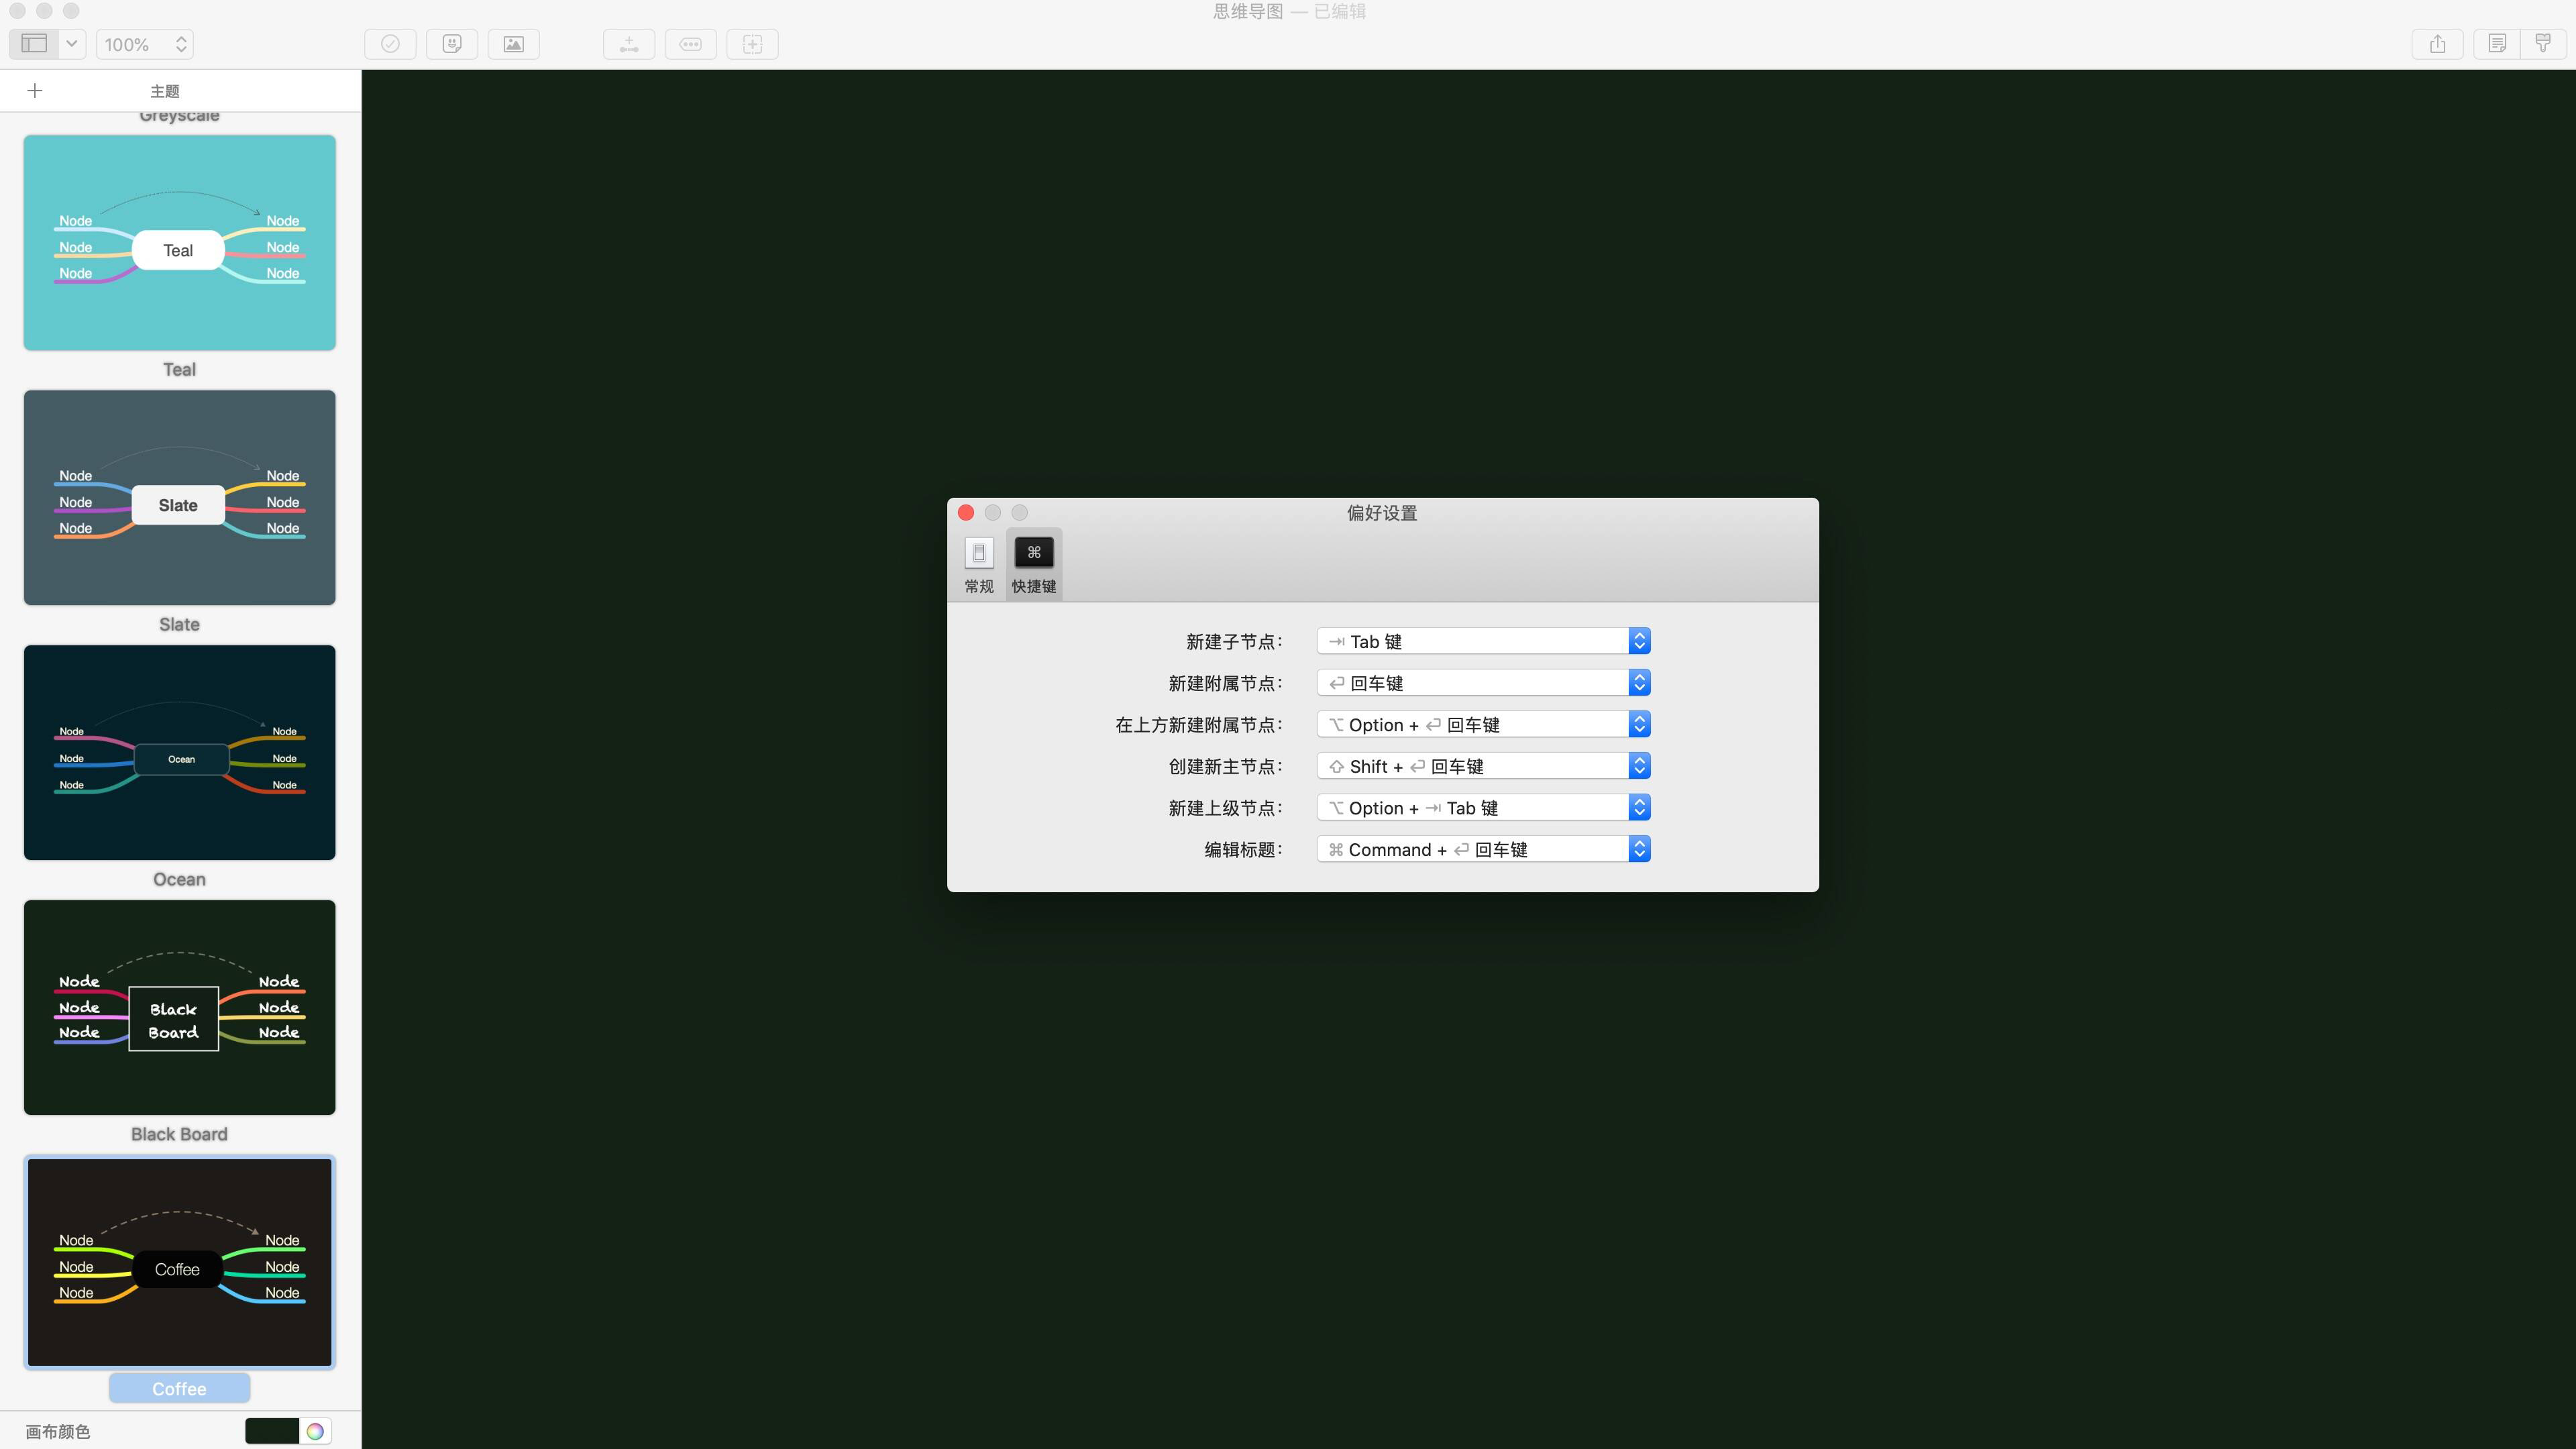Click the 100% zoom level stepper
The width and height of the screenshot is (2576, 1449).
(x=181, y=44)
